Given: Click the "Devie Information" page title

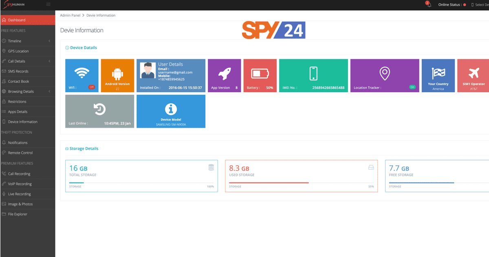Looking at the screenshot, I should (82, 30).
